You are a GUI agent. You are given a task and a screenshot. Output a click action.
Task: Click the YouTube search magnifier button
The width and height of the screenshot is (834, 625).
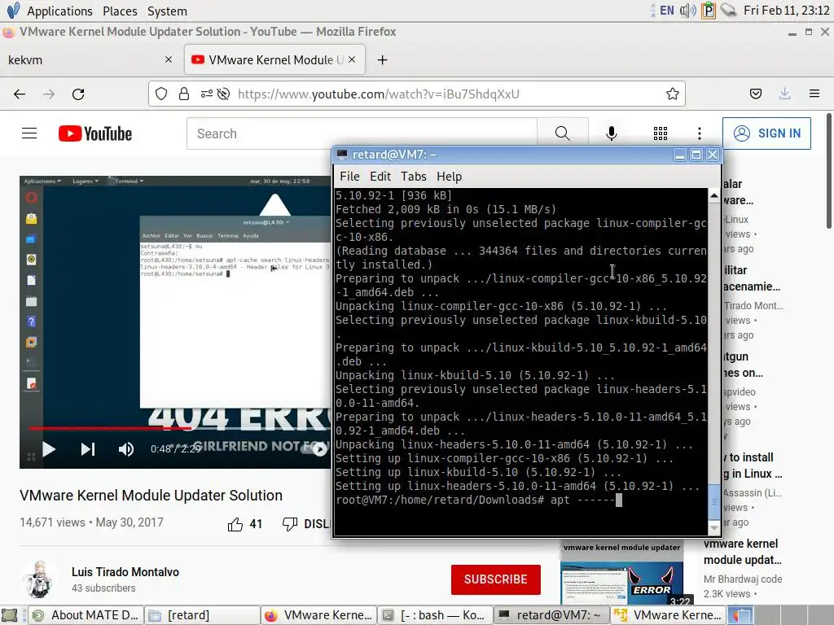pyautogui.click(x=562, y=133)
